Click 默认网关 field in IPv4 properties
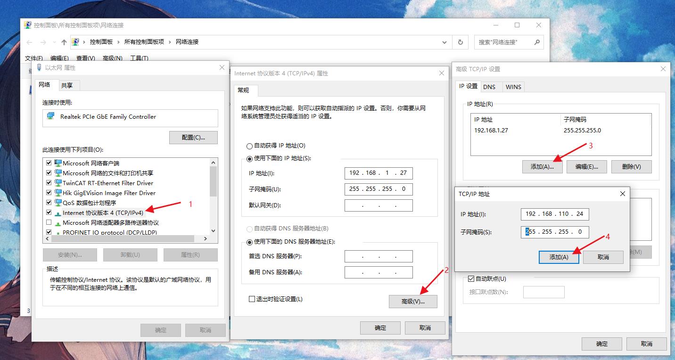 pos(379,205)
